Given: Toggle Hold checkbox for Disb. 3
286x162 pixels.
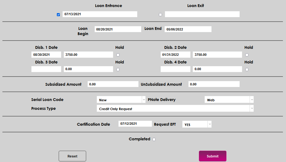Looking at the screenshot, I should click(x=118, y=70).
